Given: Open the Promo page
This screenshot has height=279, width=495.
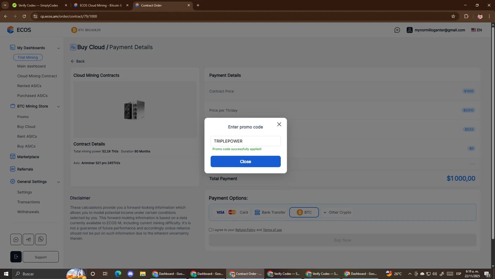Looking at the screenshot, I should [23, 117].
